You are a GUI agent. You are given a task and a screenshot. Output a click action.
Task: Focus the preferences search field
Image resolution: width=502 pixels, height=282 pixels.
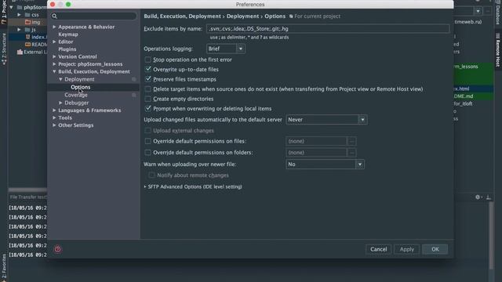[x=93, y=16]
